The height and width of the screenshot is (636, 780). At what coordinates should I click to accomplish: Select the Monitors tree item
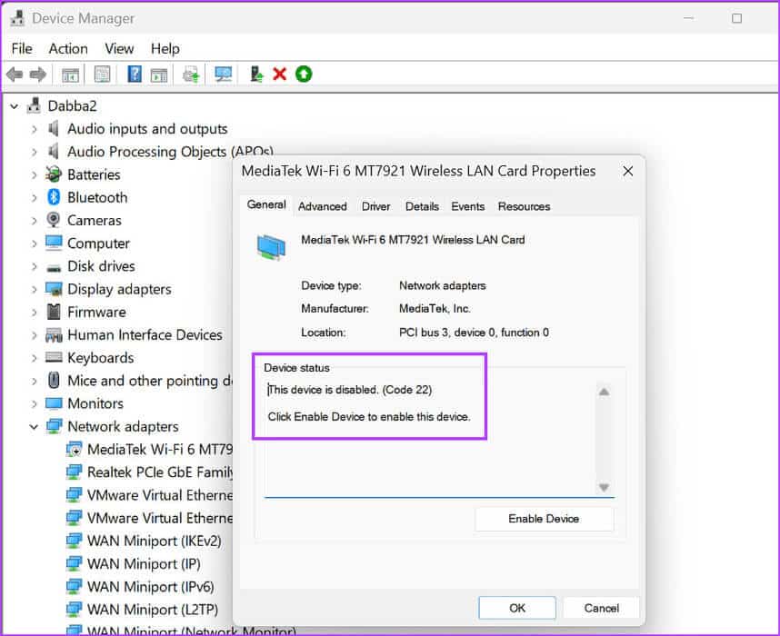pyautogui.click(x=95, y=403)
